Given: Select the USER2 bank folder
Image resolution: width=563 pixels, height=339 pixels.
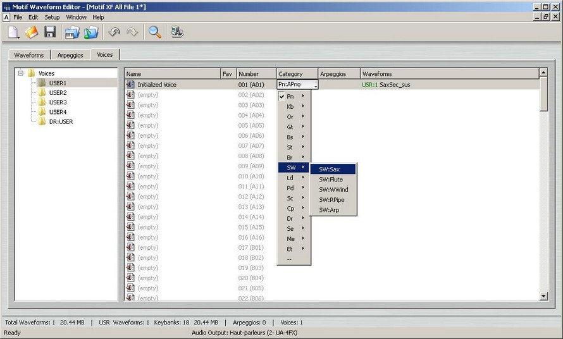Looking at the screenshot, I should 58,92.
